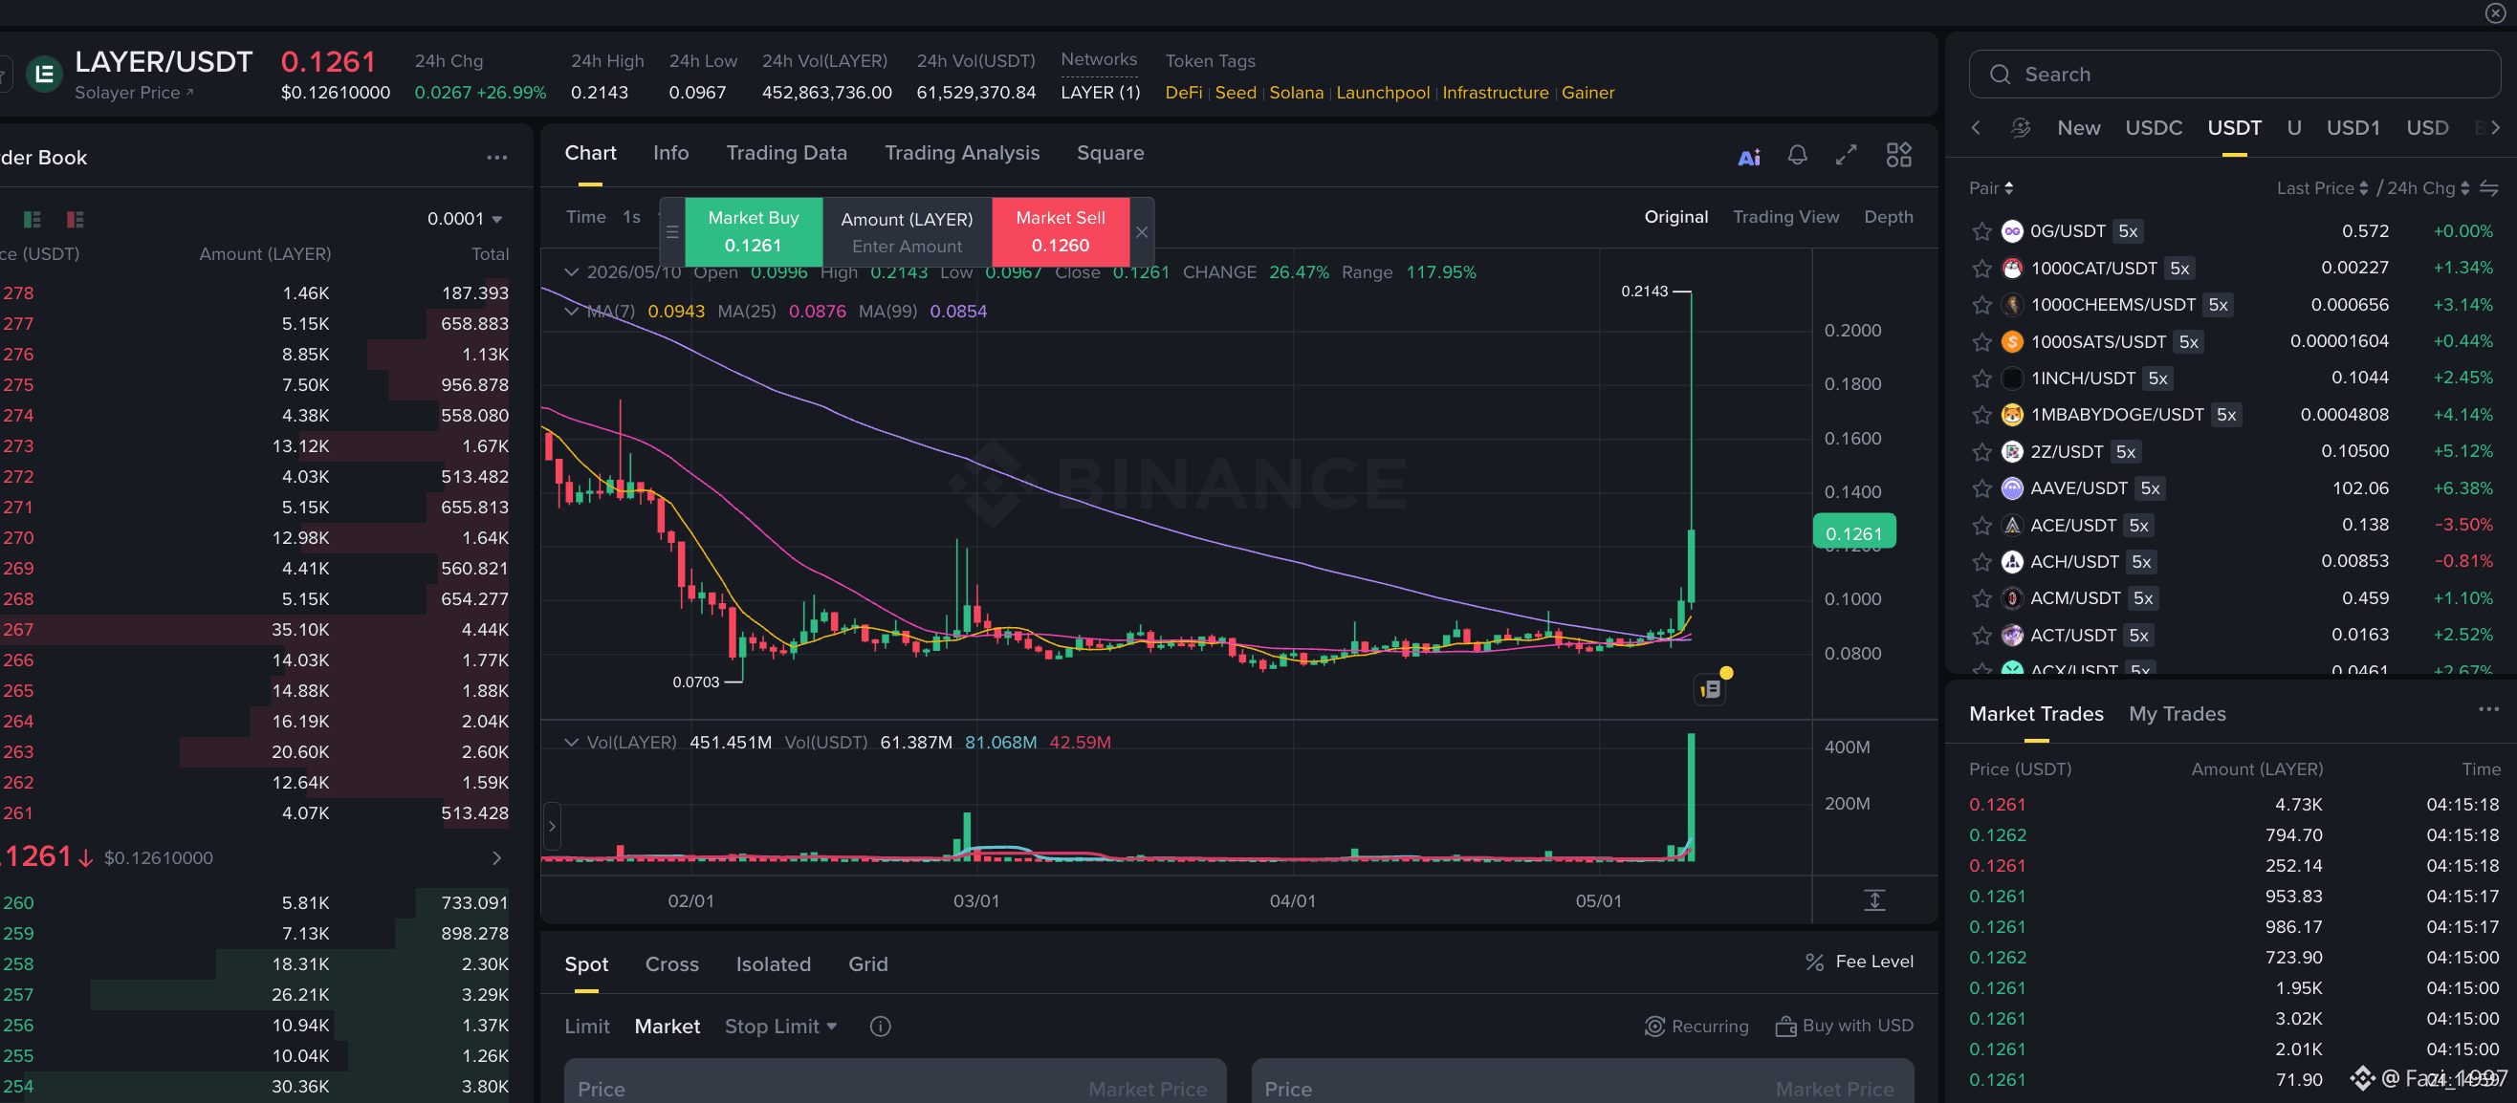Switch to the Info tab
The image size is (2517, 1103).
[x=670, y=153]
